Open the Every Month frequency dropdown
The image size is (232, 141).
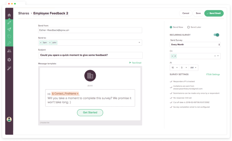click(195, 45)
